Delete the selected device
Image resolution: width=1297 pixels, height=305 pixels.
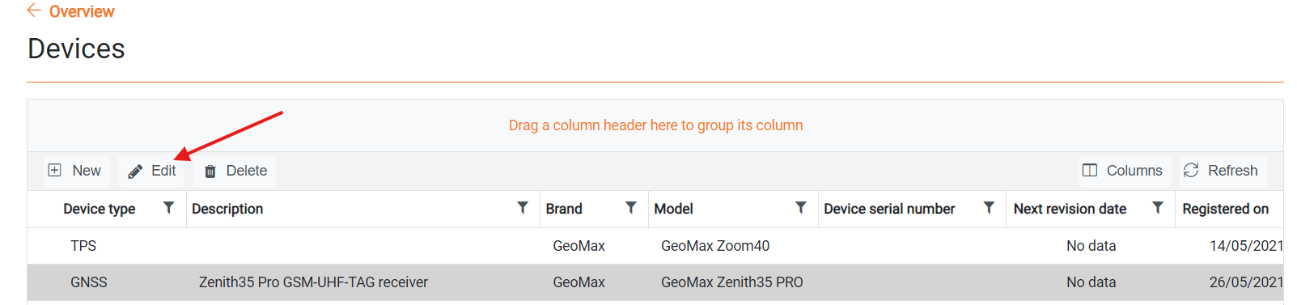point(235,171)
